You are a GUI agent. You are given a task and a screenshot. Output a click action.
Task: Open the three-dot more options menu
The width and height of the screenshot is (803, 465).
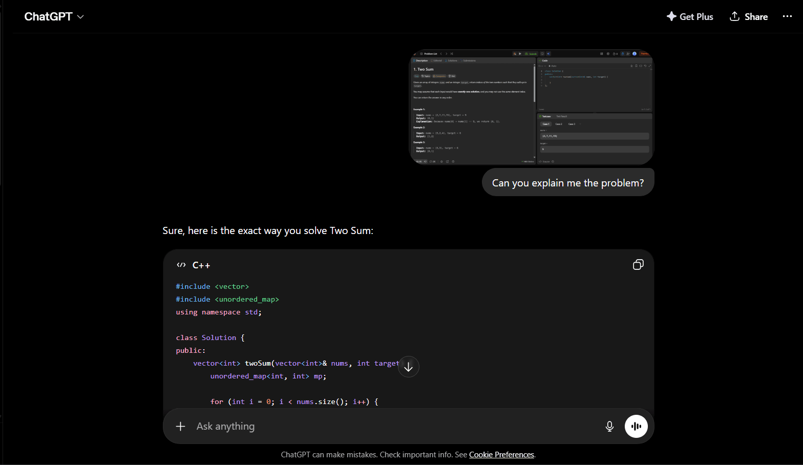click(787, 16)
